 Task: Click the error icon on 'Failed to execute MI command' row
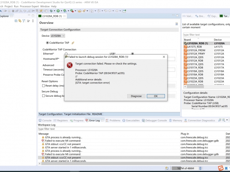(x=43, y=141)
